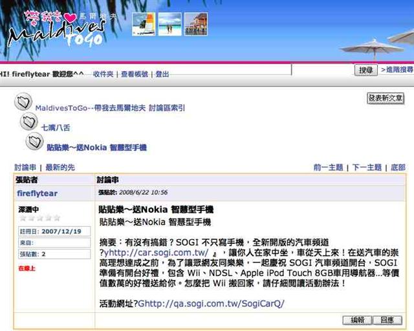Focus the search text field
Image resolution: width=414 pixels, height=331 pixels.
point(323,70)
